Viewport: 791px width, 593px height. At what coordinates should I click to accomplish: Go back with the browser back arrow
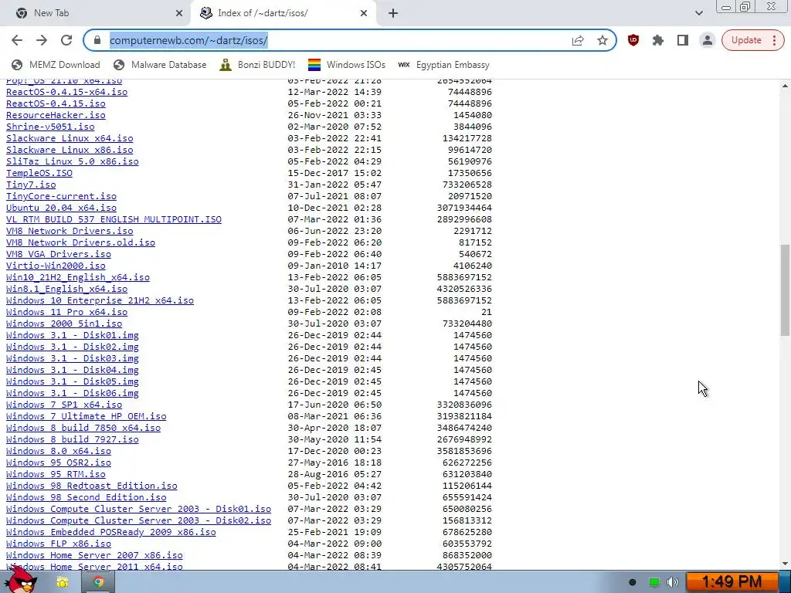(x=17, y=40)
